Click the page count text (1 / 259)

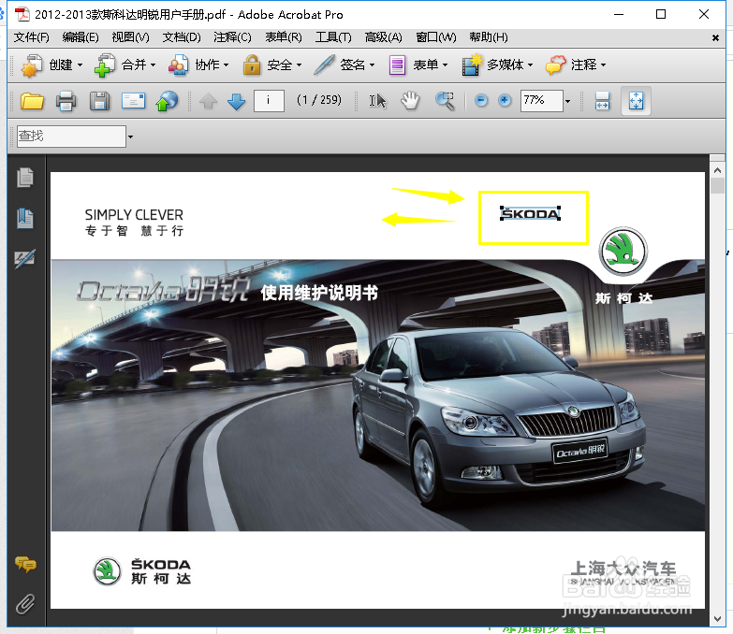[319, 100]
